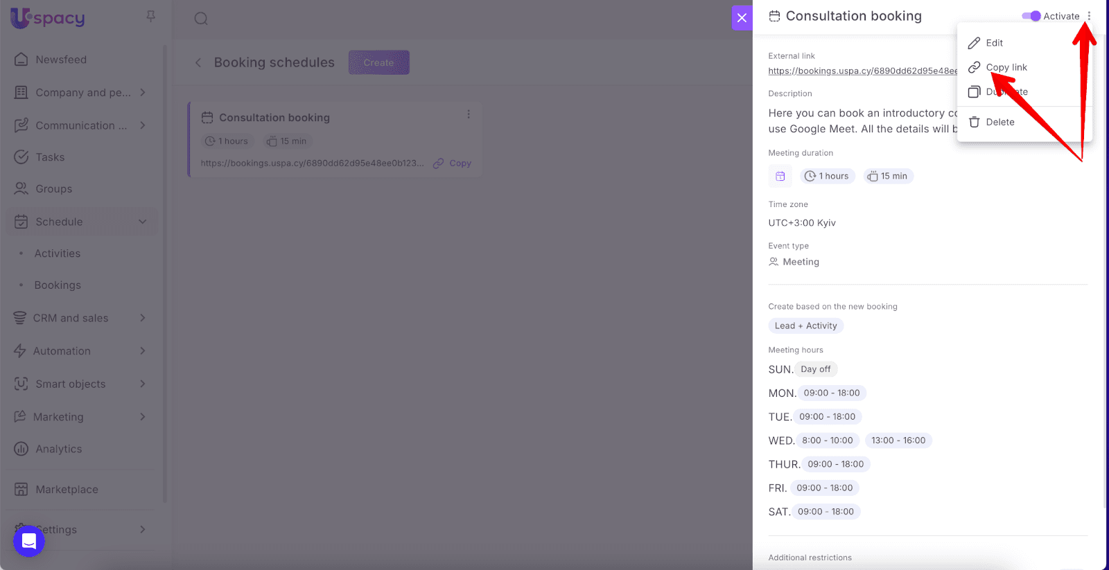
Task: Click the card's 15 min chip
Action: point(287,141)
